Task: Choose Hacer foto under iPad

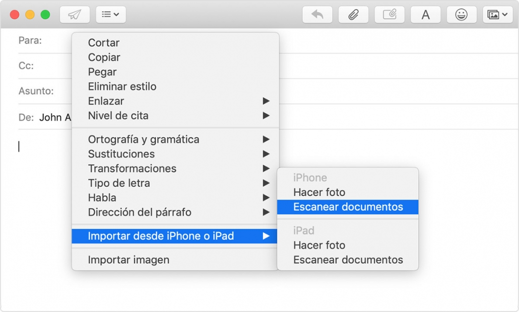Action: pos(319,246)
